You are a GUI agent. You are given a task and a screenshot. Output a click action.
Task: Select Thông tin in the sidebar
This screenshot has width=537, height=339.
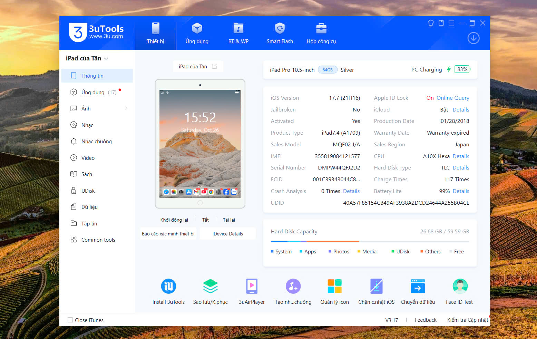pos(97,76)
